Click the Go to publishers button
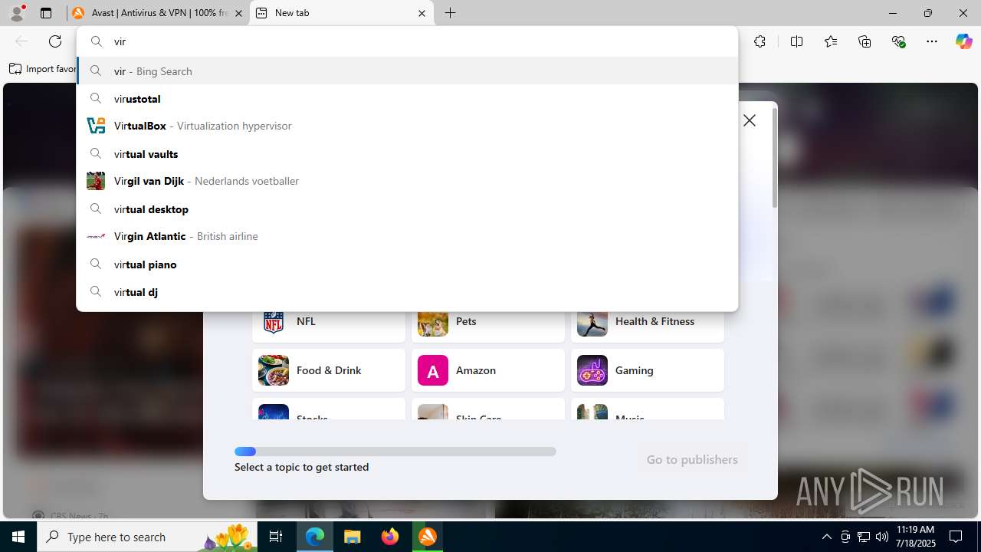This screenshot has width=981, height=552. coord(692,459)
